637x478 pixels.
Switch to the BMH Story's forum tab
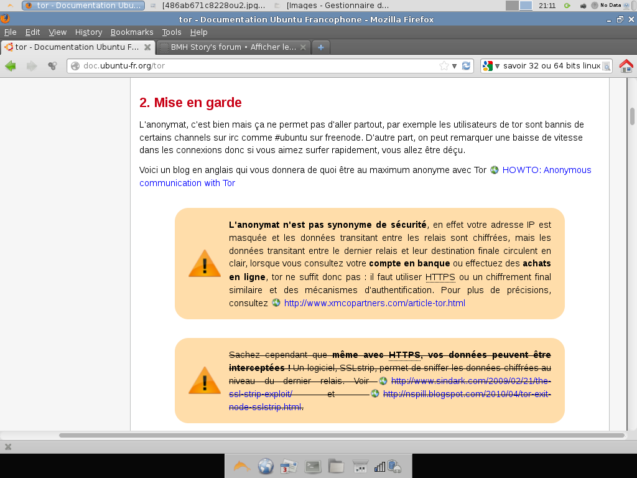click(233, 47)
